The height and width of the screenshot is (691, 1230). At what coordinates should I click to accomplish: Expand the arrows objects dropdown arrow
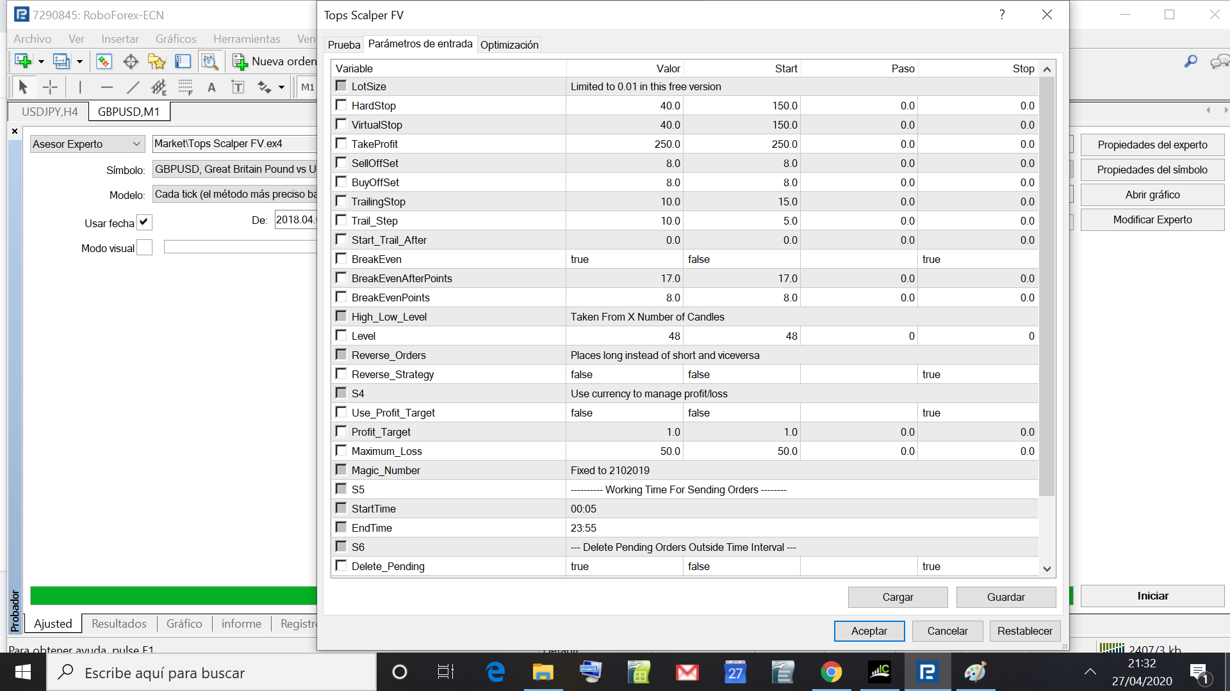pyautogui.click(x=281, y=88)
